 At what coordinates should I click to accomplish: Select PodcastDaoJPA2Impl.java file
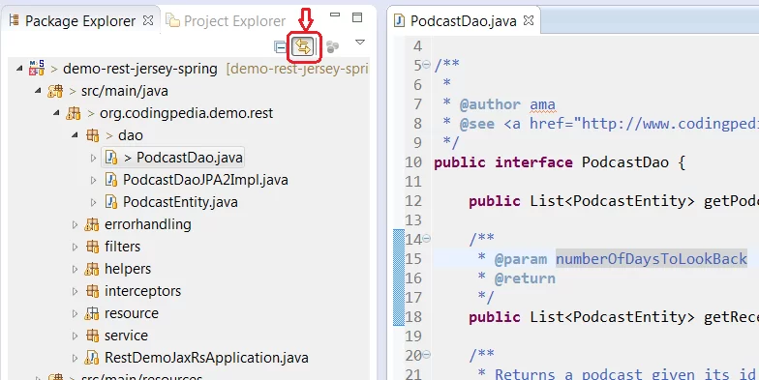205,180
